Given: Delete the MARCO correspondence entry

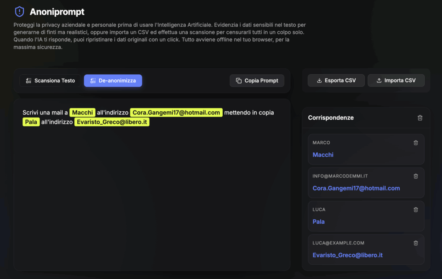Looking at the screenshot, I should click(x=416, y=143).
